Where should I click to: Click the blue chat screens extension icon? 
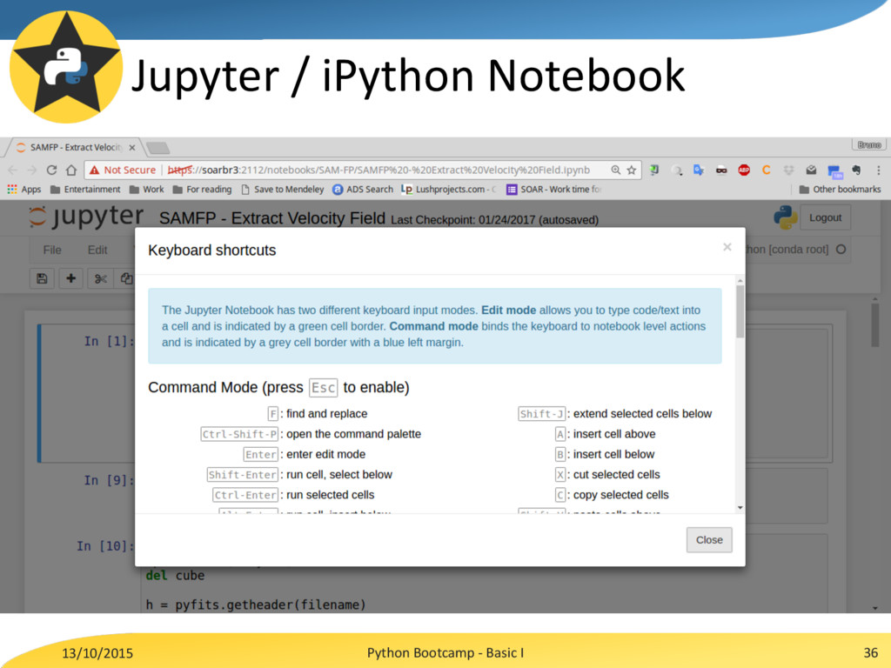[834, 171]
